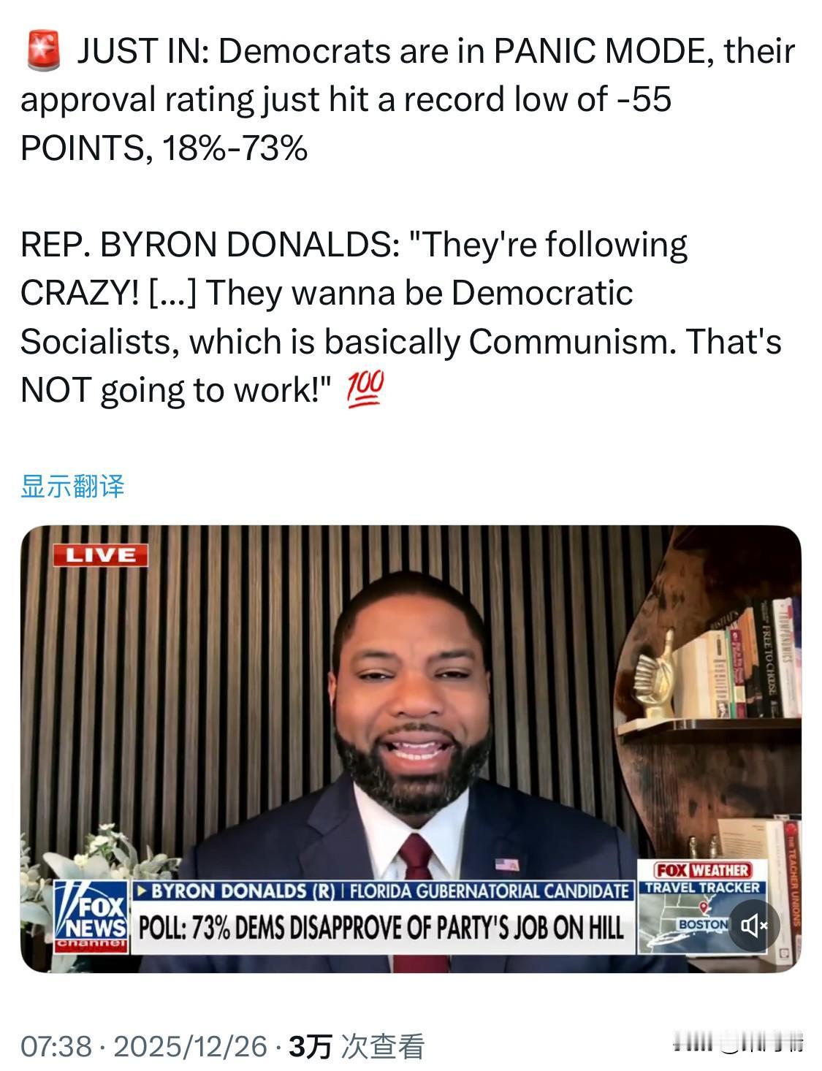Tap the JUST IN tweet paragraph
This screenshot has width=822, height=1071.
click(x=408, y=99)
